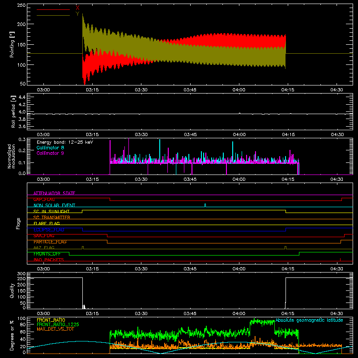358x358 pixels.
Task: Click the 03:15 tick label under Pointing plot
Action: tap(92, 90)
